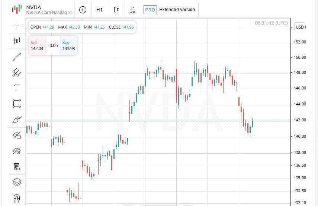Image resolution: width=318 pixels, height=206 pixels.
Task: Open the layers object tree
Action: tap(17, 182)
